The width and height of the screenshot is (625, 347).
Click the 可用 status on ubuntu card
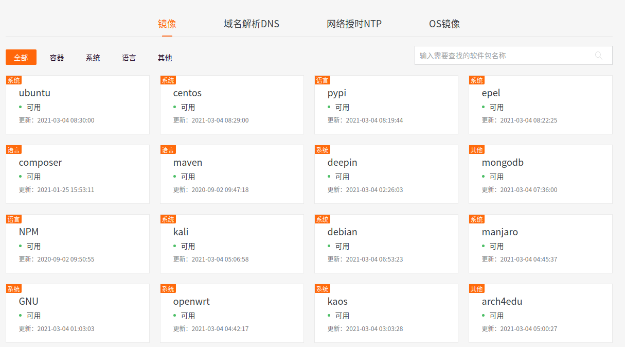click(x=34, y=108)
